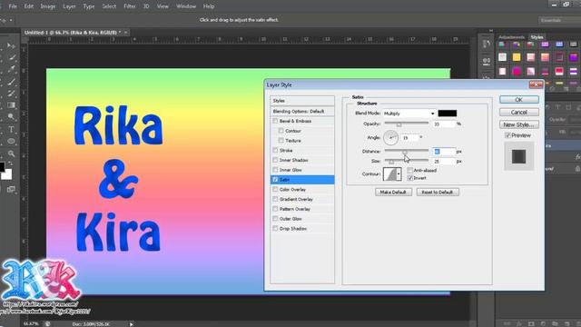Viewport: 581px width, 327px height.
Task: Apply the orange-pink gradient style swatch
Action: 545,57
